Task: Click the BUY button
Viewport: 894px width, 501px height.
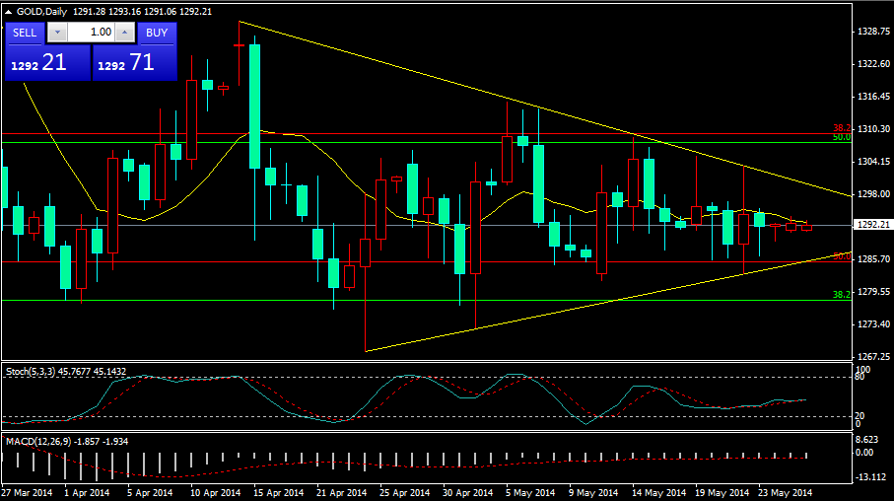Action: click(x=156, y=33)
